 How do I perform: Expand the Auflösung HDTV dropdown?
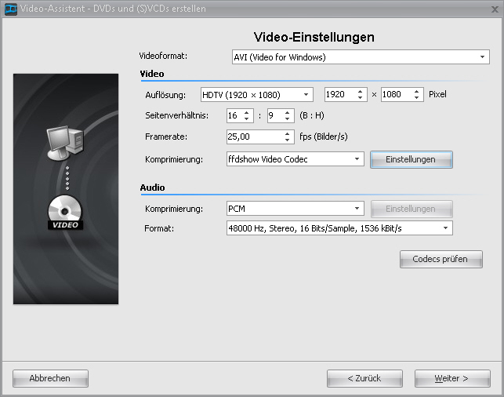[306, 95]
